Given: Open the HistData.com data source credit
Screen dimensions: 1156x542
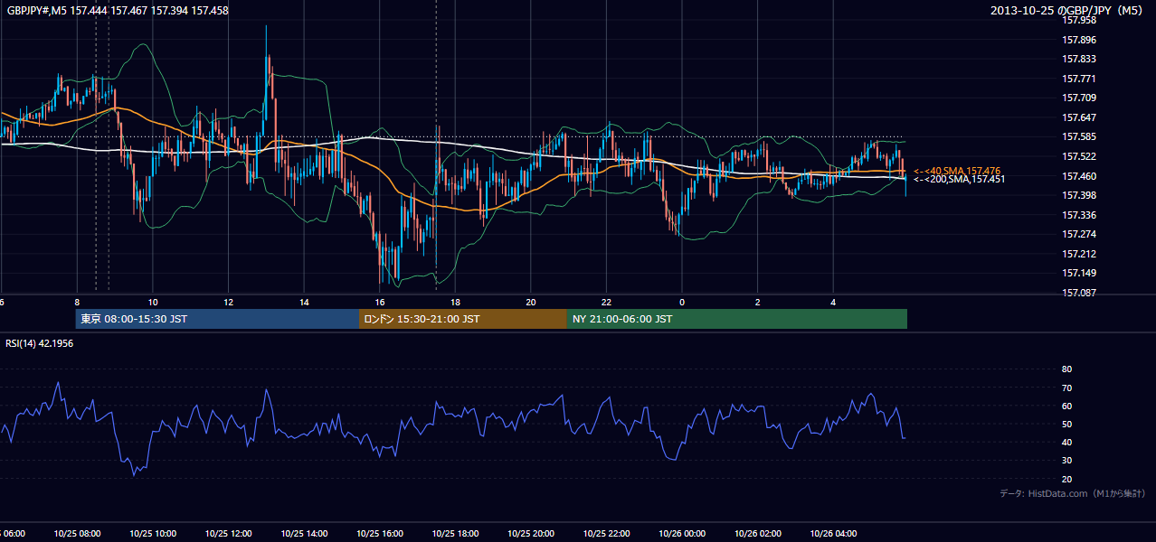Looking at the screenshot, I should (1072, 494).
